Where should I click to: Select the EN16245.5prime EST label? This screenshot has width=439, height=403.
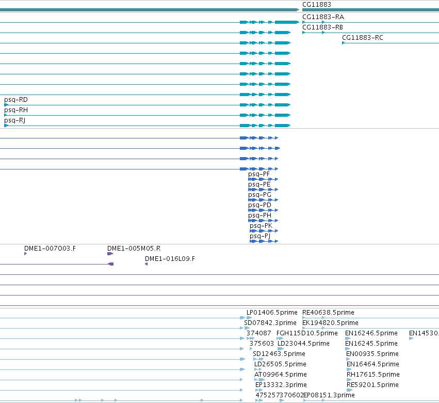point(371,344)
